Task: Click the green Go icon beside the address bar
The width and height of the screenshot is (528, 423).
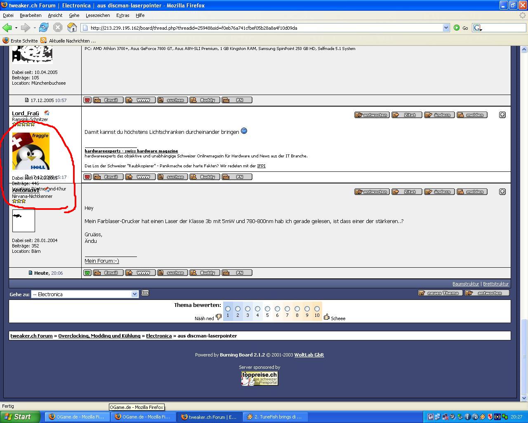Action: pyautogui.click(x=457, y=28)
